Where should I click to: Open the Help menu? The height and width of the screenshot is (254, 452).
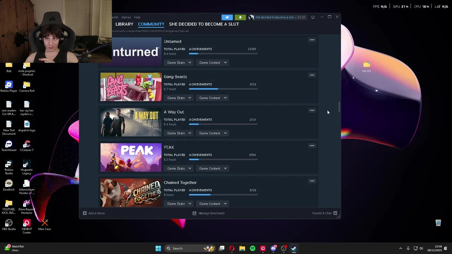[x=137, y=17]
